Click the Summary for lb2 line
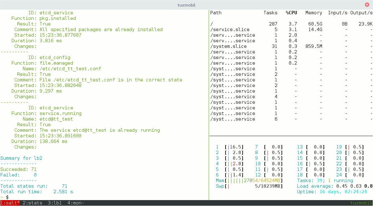Image resolution: width=373 pixels, height=206 pixels. [x=21, y=158]
